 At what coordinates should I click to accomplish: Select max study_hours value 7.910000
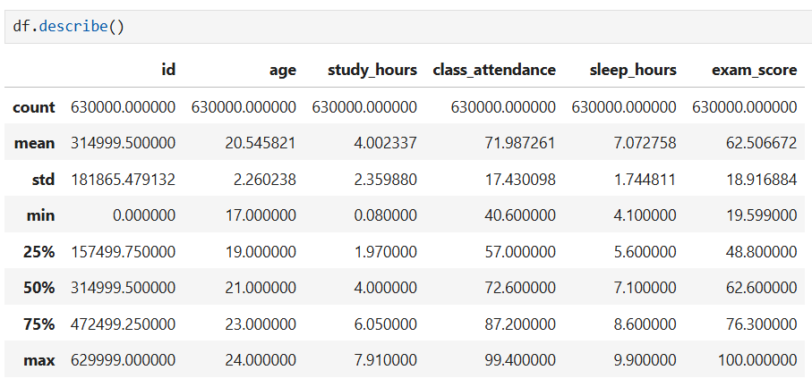tap(386, 360)
